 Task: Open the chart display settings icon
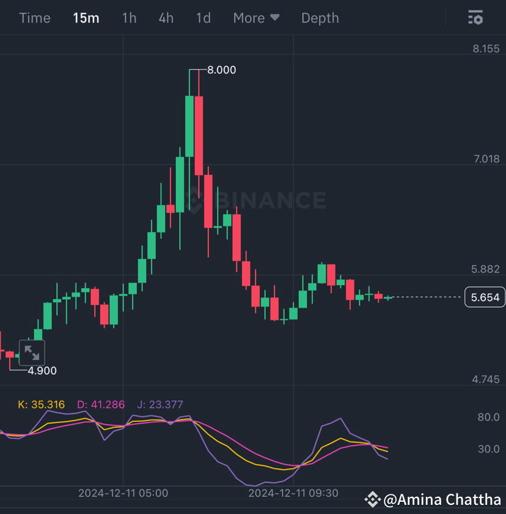coord(475,18)
